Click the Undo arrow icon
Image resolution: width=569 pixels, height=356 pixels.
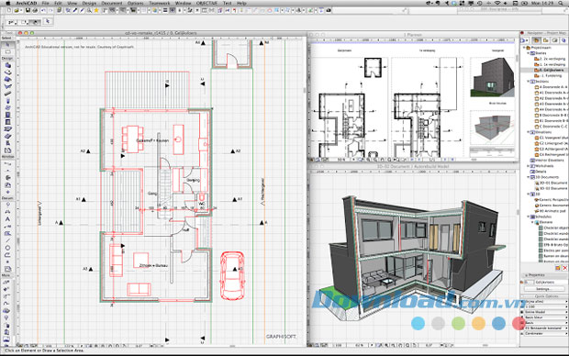[43, 11]
